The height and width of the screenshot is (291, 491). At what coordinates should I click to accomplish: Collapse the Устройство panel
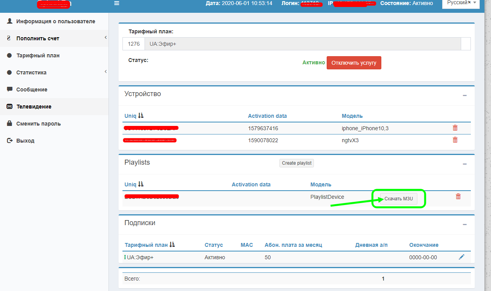[465, 95]
